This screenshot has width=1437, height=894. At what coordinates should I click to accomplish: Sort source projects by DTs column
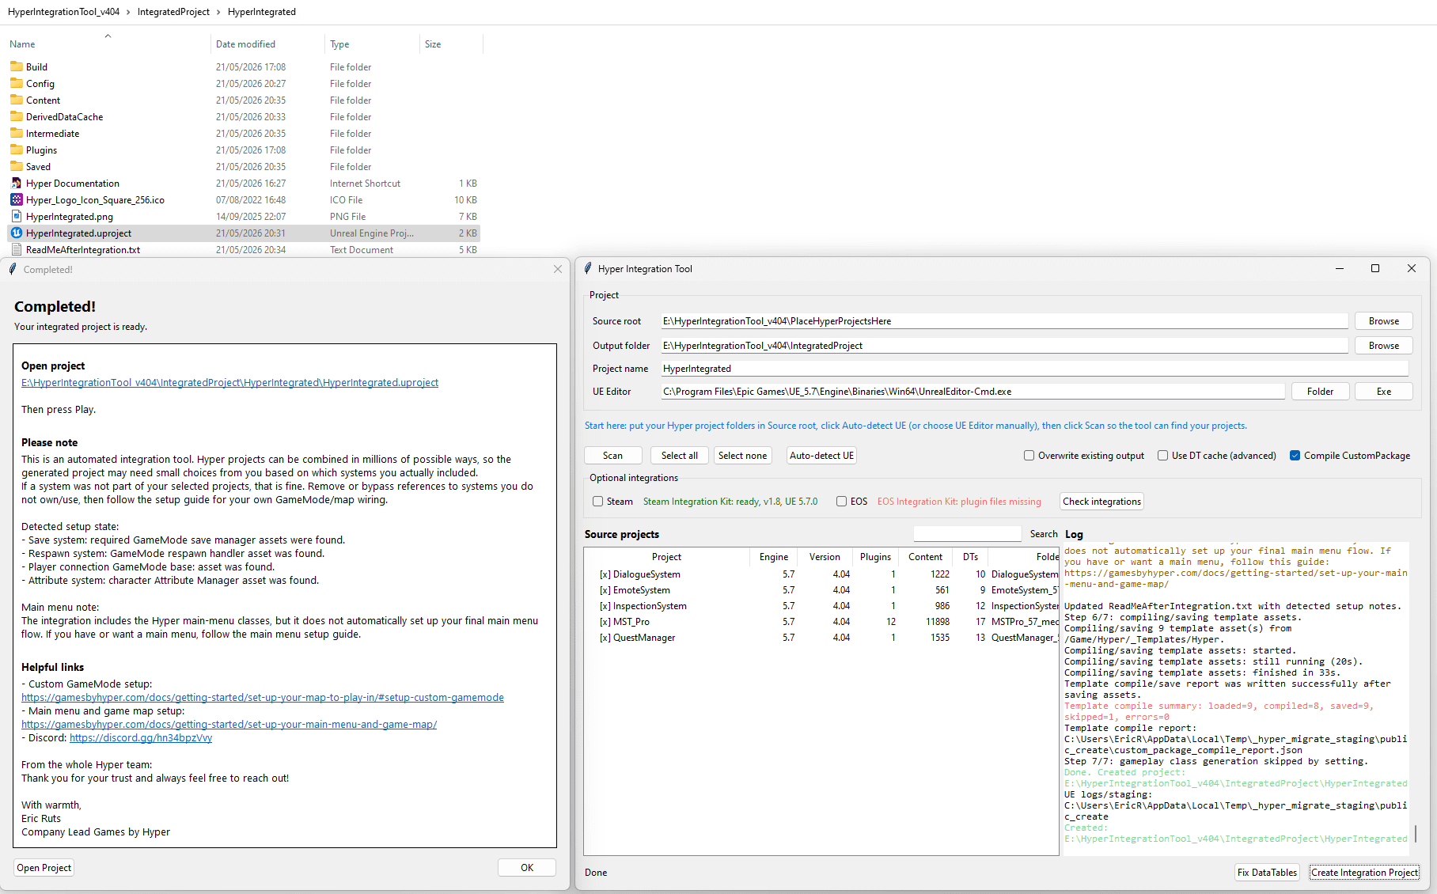point(971,557)
